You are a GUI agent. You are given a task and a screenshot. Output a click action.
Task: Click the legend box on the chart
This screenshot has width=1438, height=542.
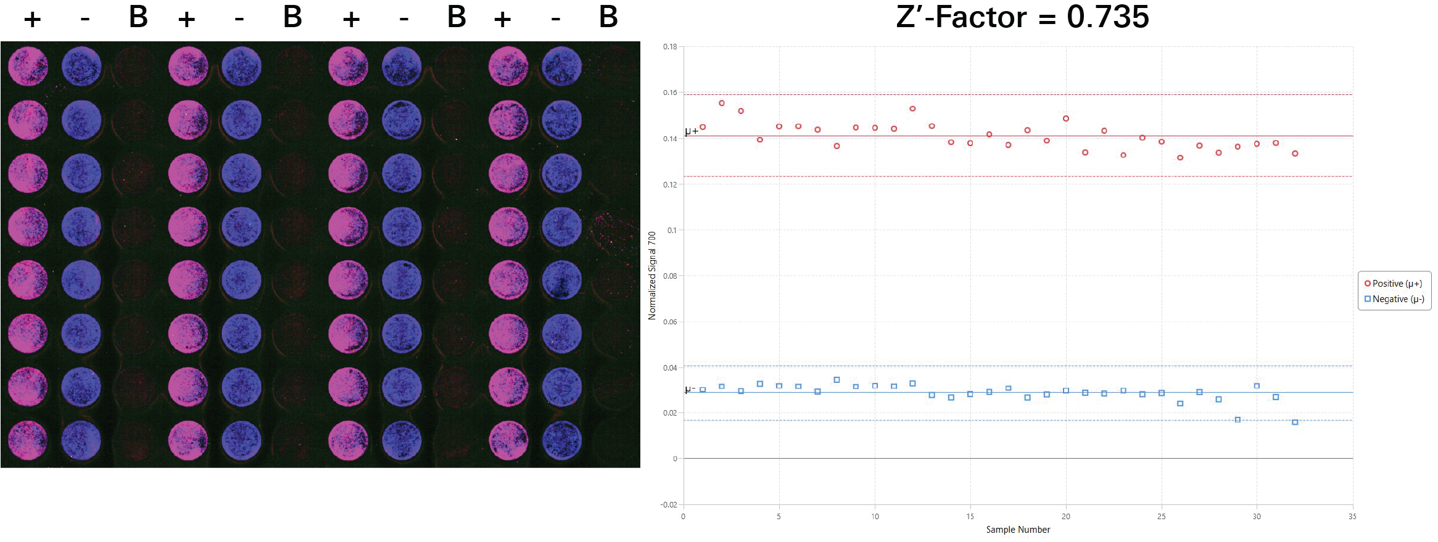pos(1394,291)
